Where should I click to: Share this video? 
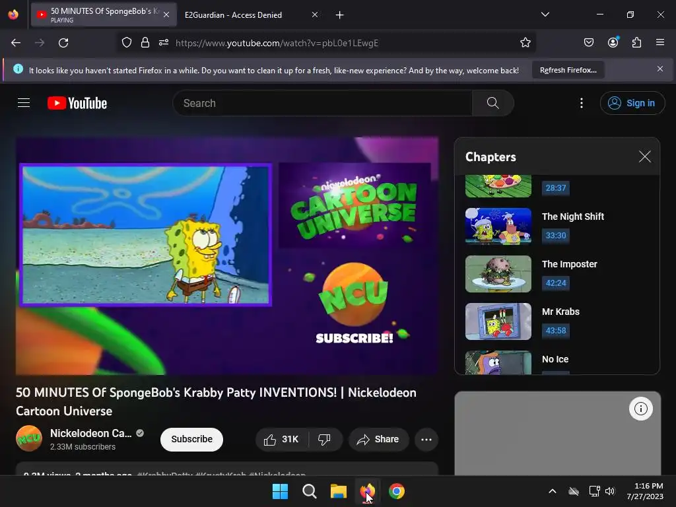pyautogui.click(x=378, y=439)
